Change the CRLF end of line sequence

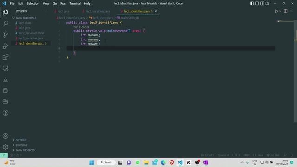(246, 155)
